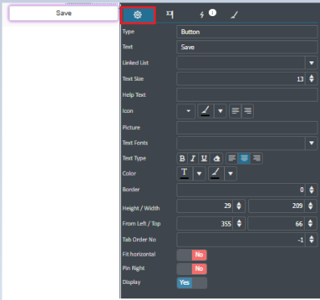This screenshot has width=320, height=300.
Task: Turn off the Display switch
Action: (192, 283)
